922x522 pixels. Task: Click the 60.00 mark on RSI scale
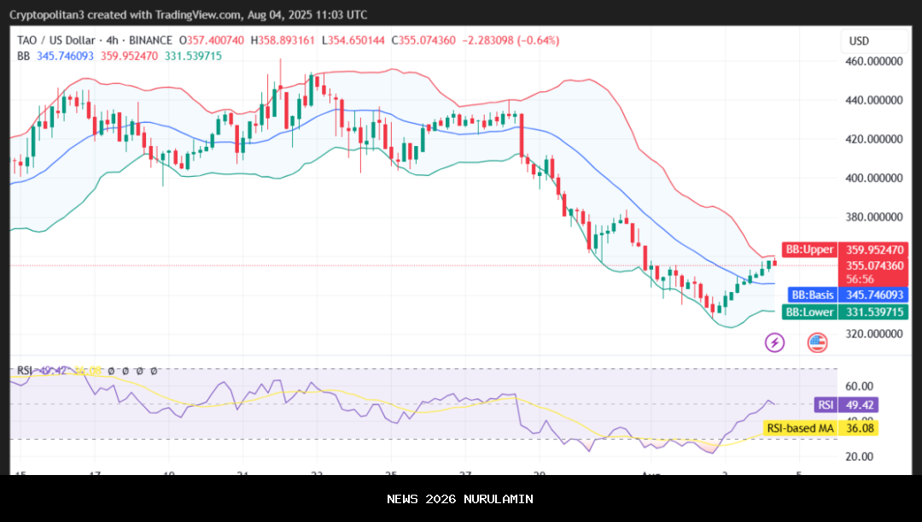857,386
